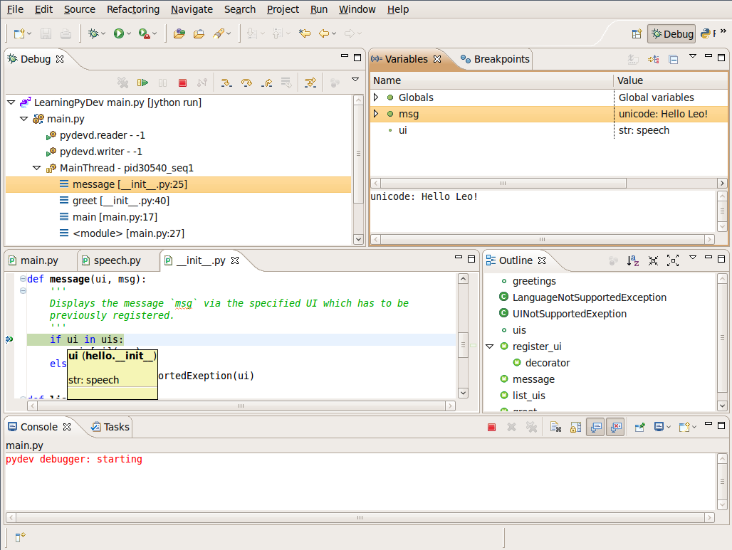732x550 pixels.
Task: Click the Step Into icon
Action: (x=226, y=83)
